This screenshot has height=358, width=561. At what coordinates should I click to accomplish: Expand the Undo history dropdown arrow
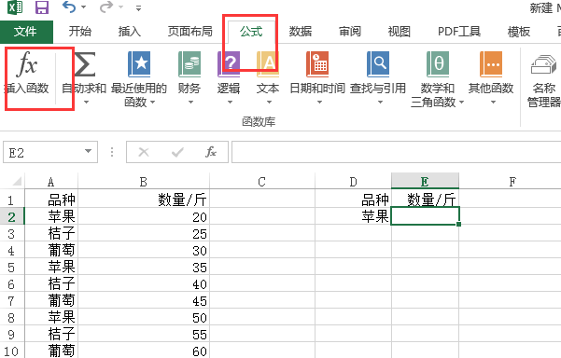83,7
